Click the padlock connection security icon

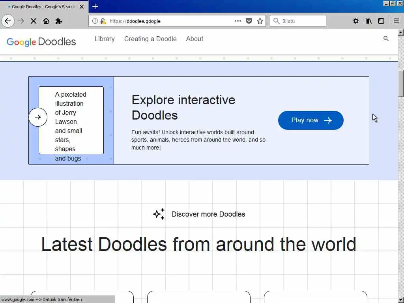pyautogui.click(x=103, y=21)
